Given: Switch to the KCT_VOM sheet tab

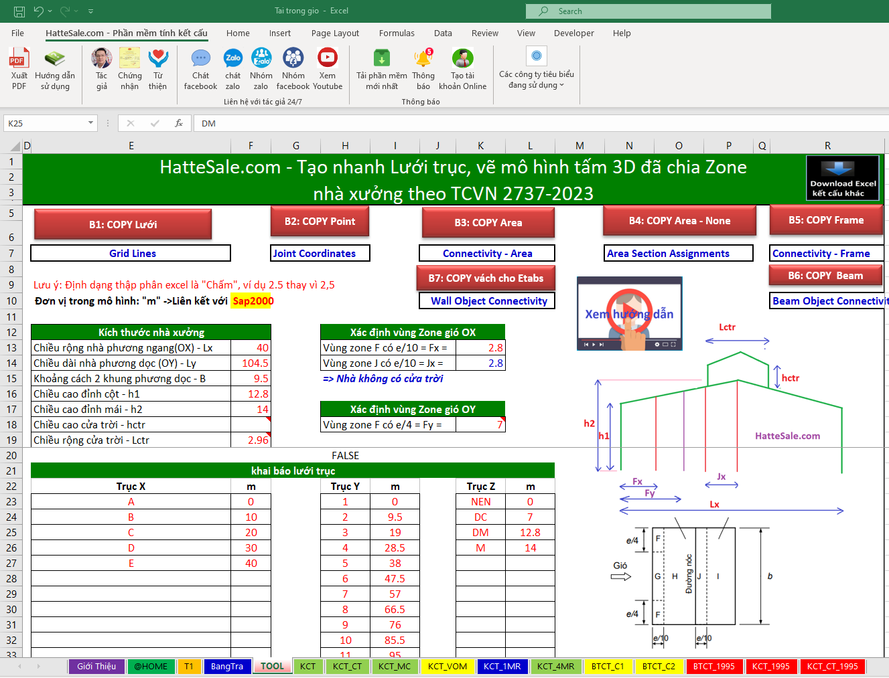Looking at the screenshot, I should click(448, 666).
